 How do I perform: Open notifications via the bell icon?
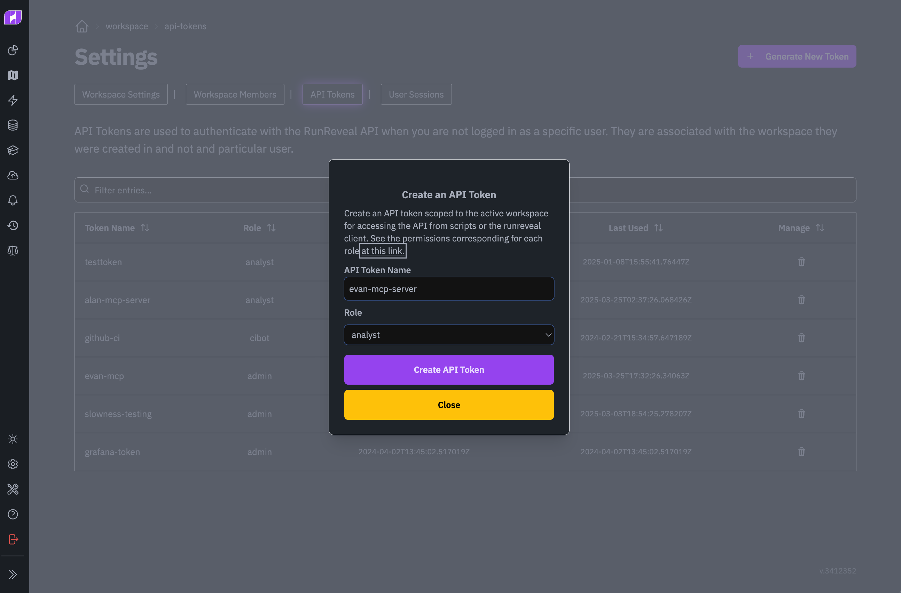(x=13, y=200)
